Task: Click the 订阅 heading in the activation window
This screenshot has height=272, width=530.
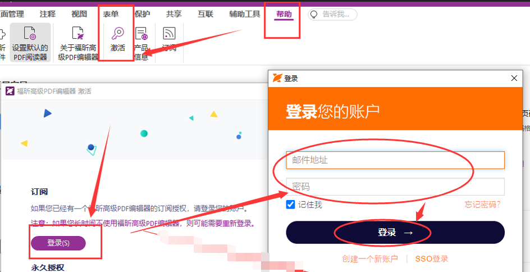Action: tap(39, 192)
